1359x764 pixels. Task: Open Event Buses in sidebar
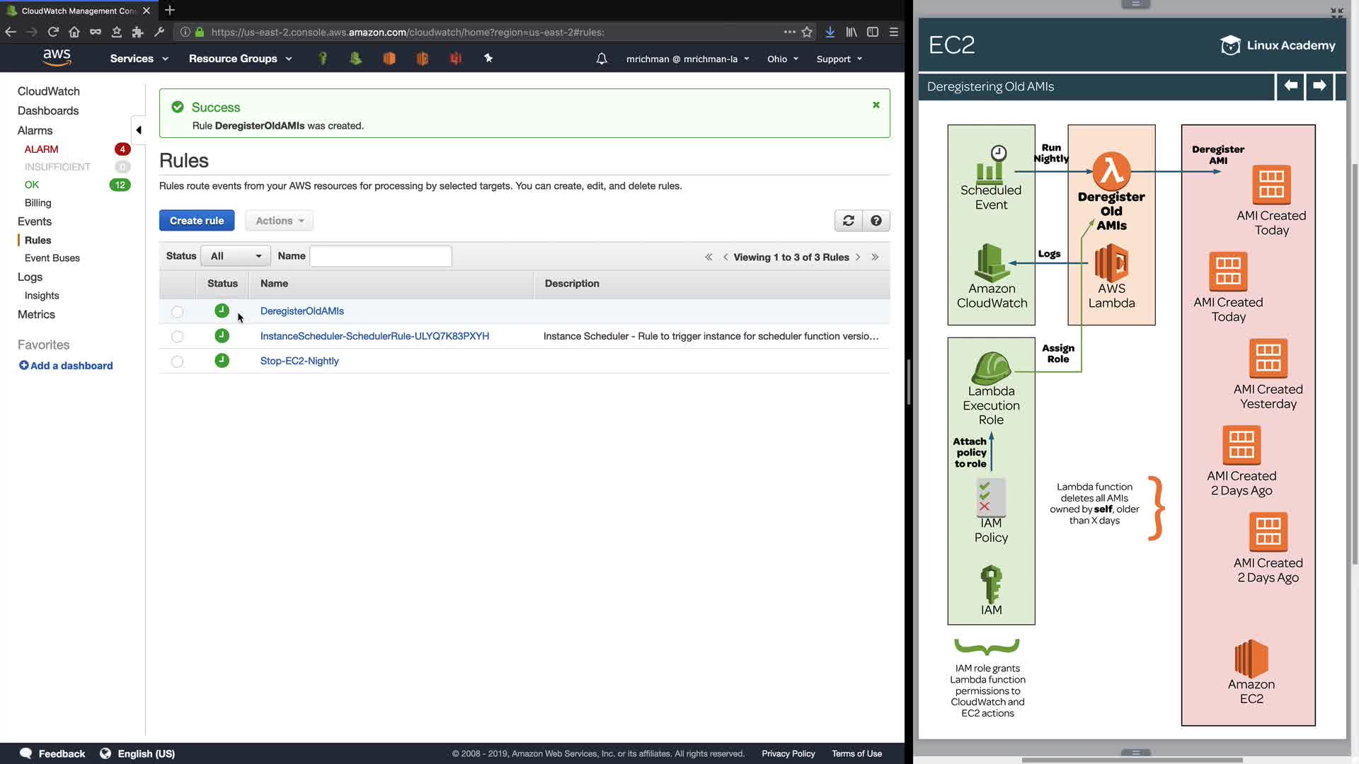click(52, 258)
